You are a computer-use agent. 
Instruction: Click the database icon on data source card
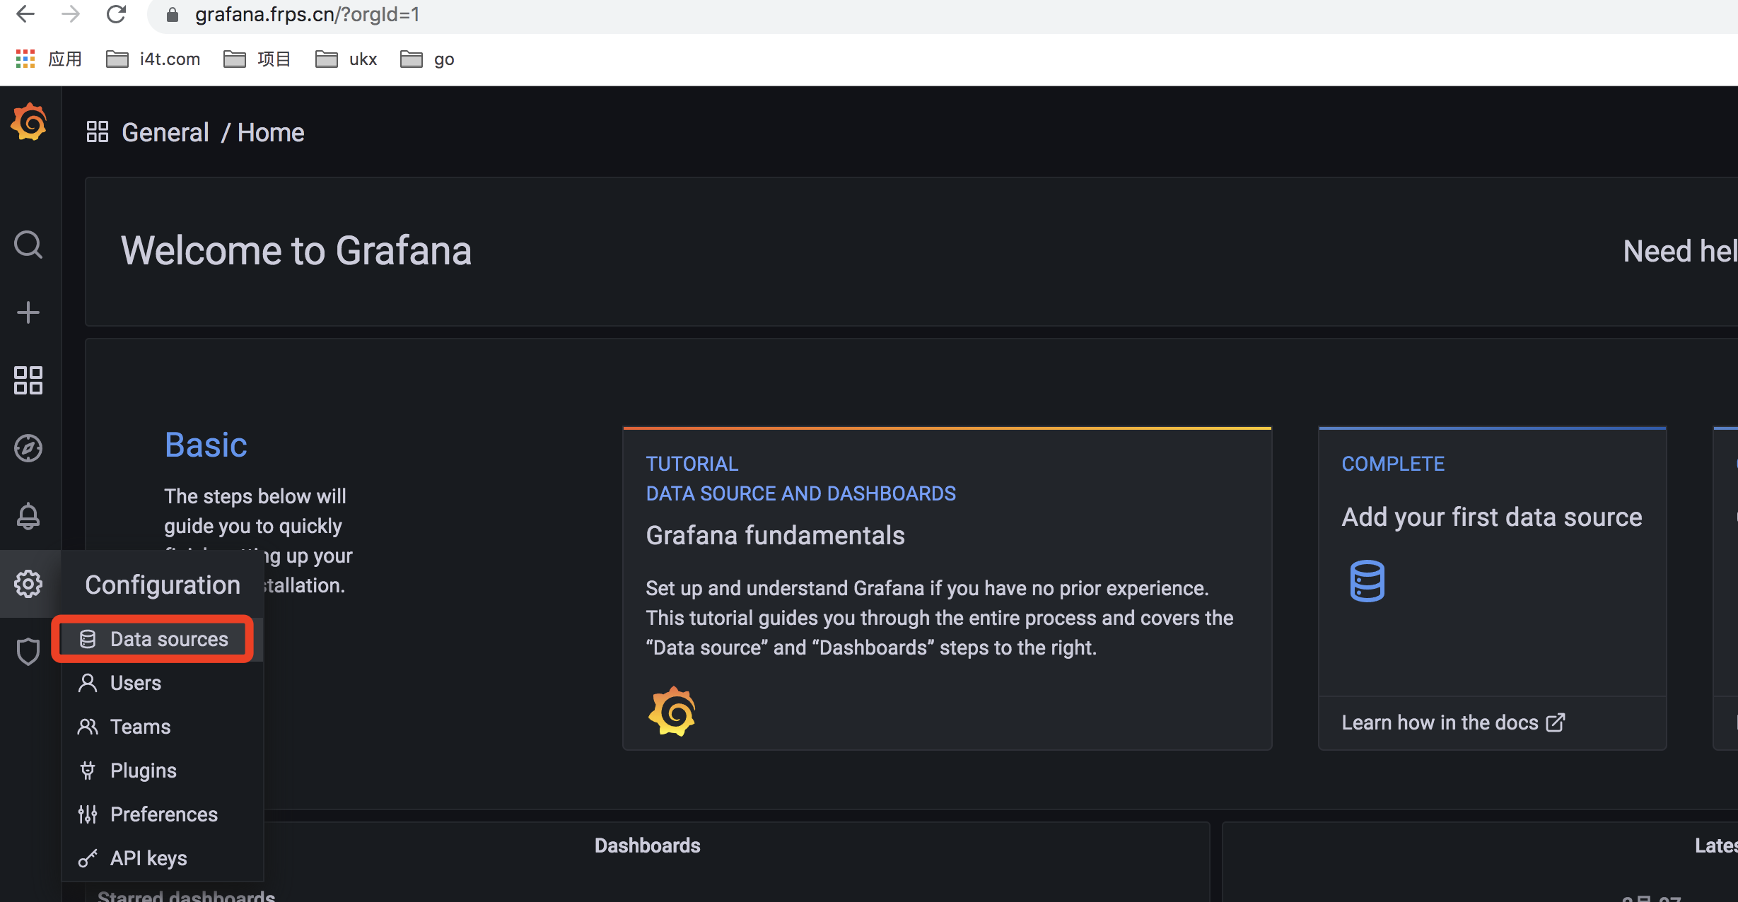(x=1367, y=581)
